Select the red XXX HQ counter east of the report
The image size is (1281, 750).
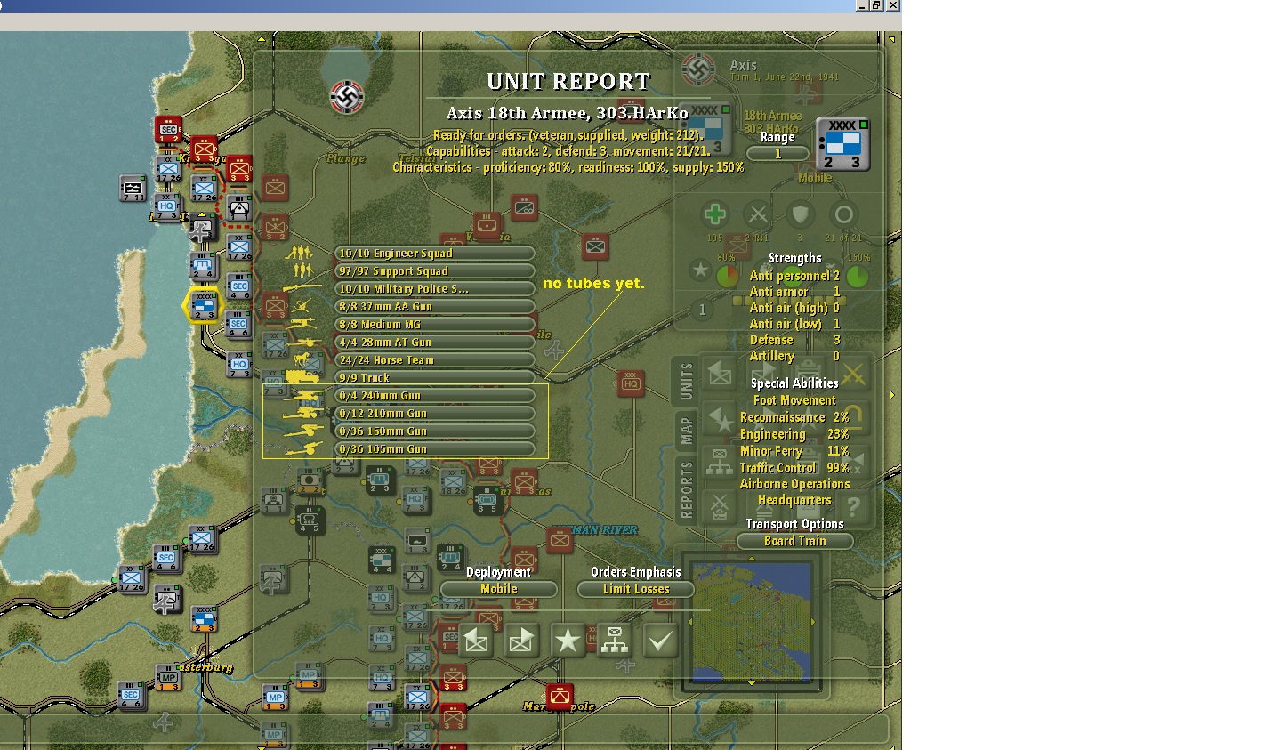[632, 384]
